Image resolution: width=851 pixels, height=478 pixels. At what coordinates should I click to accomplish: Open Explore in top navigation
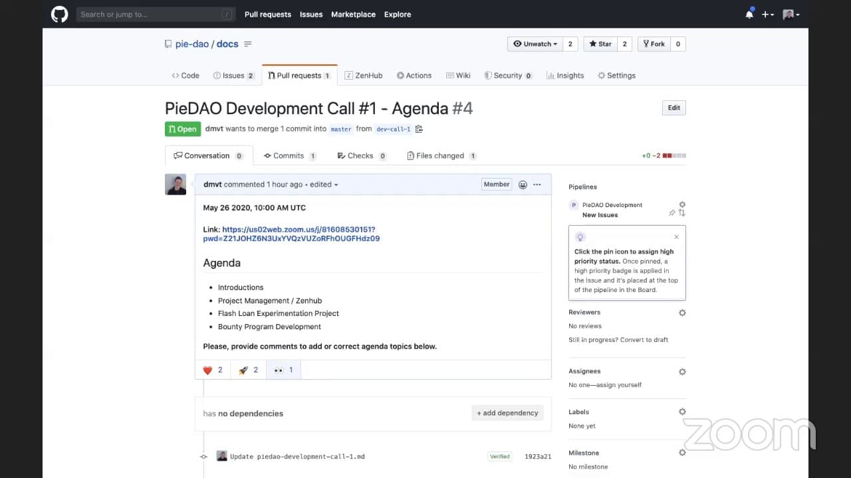(398, 14)
